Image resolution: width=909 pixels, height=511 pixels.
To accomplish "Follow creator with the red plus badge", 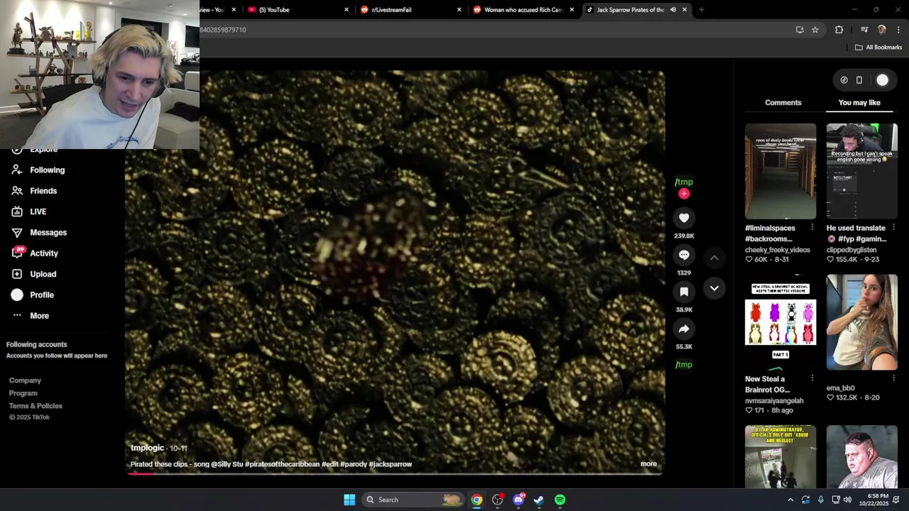I will coord(684,194).
